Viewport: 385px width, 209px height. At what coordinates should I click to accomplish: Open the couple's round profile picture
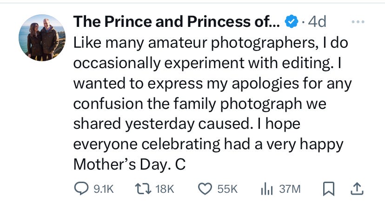pos(42,38)
